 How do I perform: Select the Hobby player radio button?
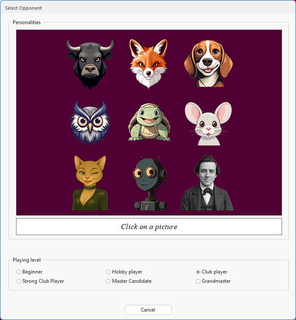pyautogui.click(x=124, y=272)
